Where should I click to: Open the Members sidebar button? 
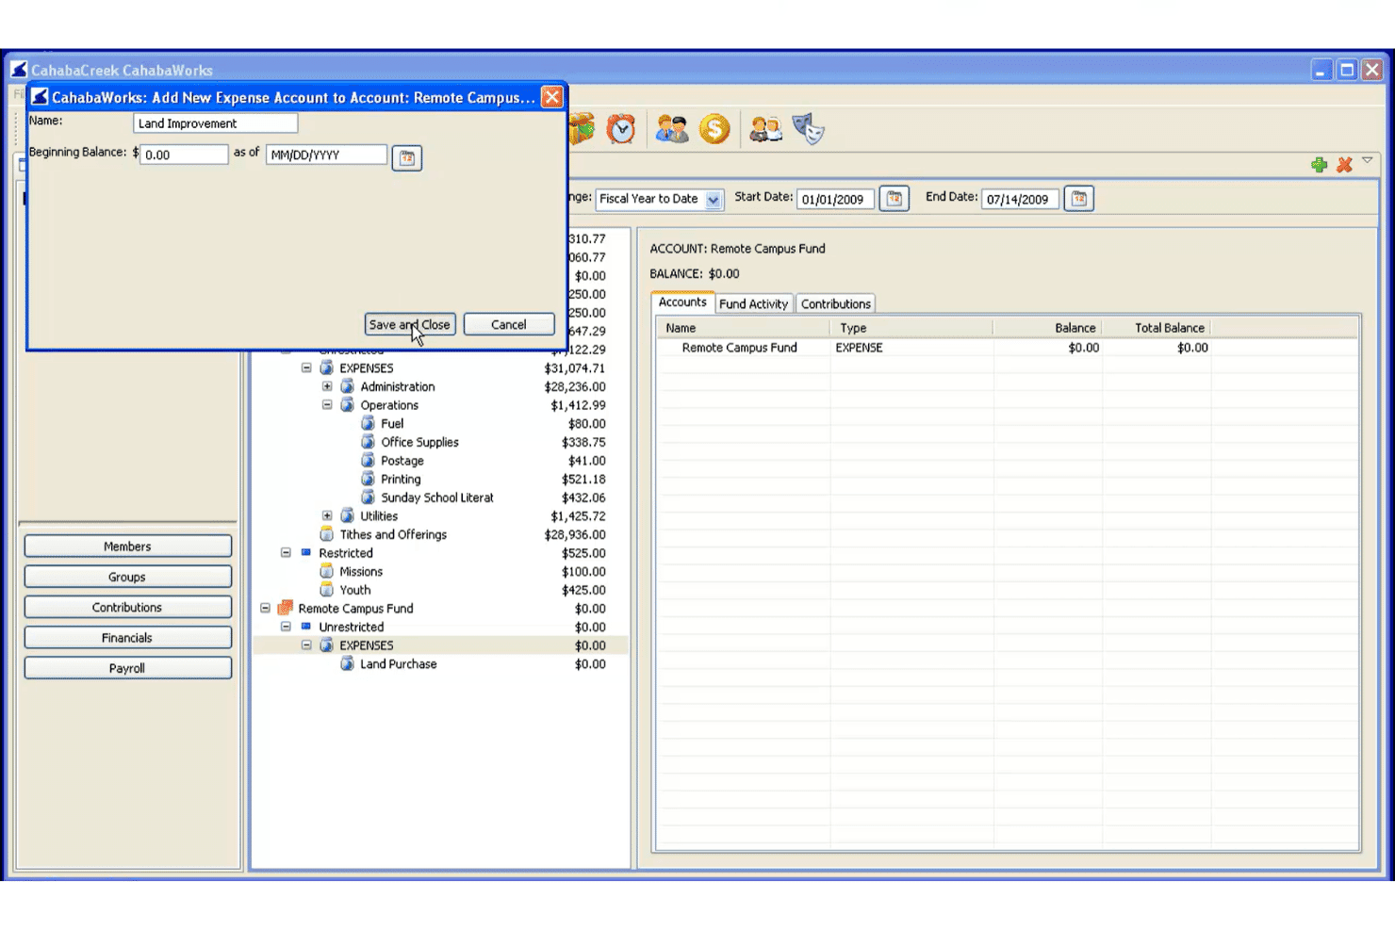pos(127,547)
